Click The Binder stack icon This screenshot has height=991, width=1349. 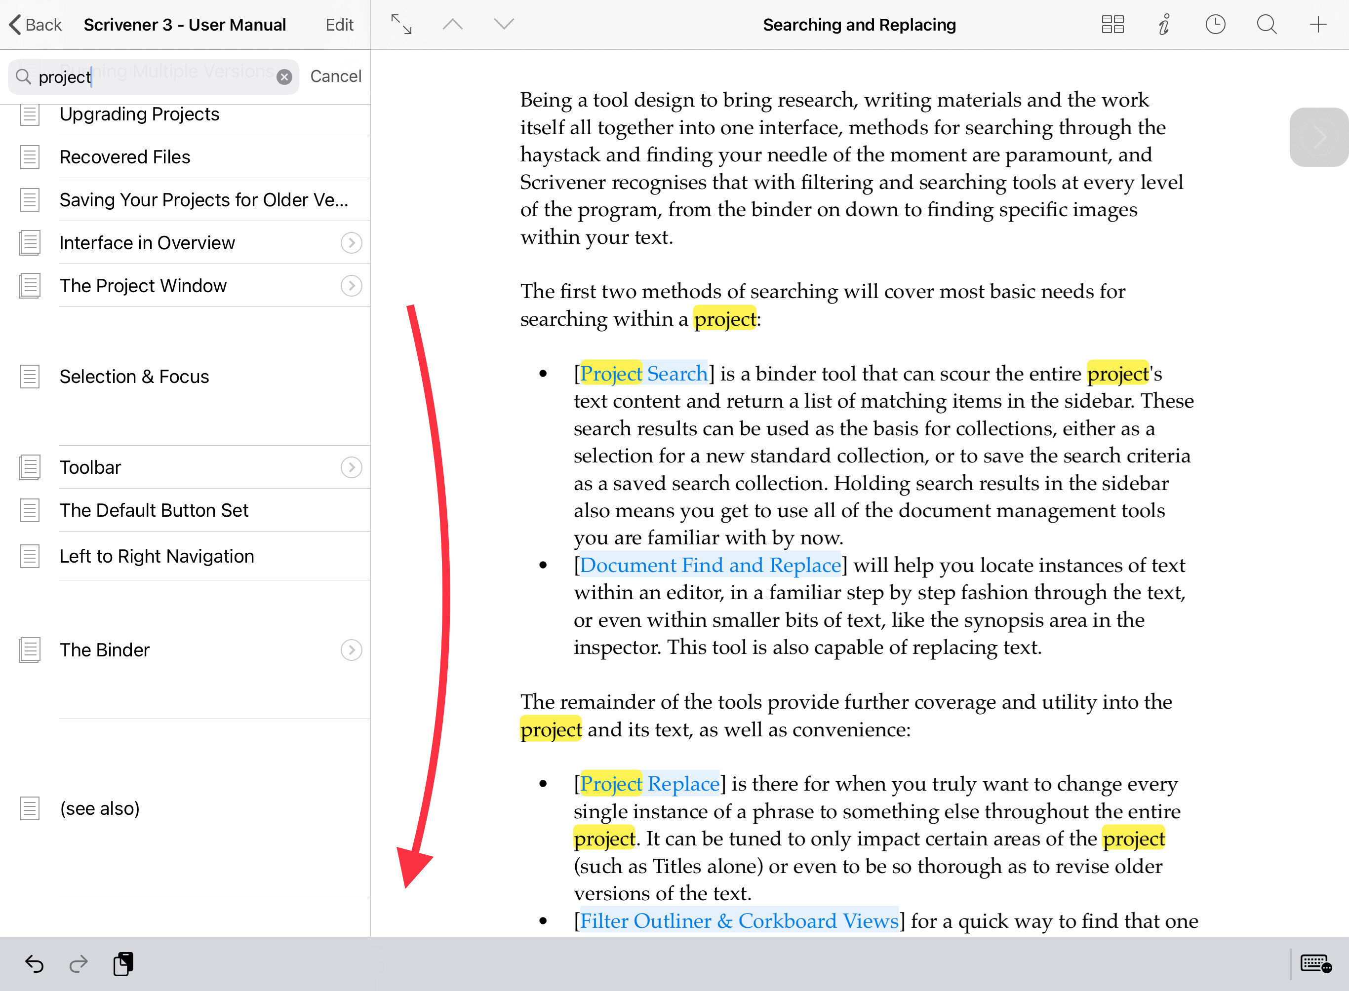[30, 649]
